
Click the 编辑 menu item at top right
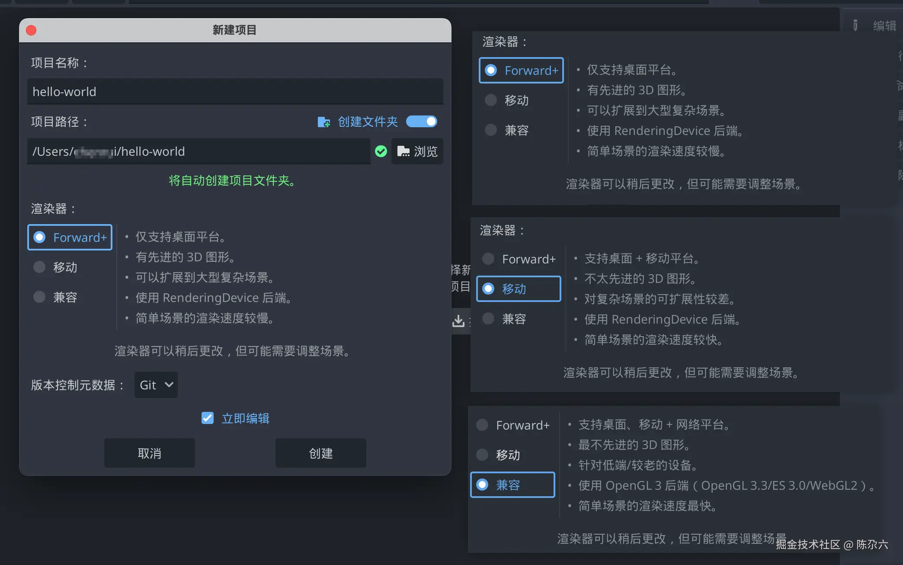tap(884, 26)
